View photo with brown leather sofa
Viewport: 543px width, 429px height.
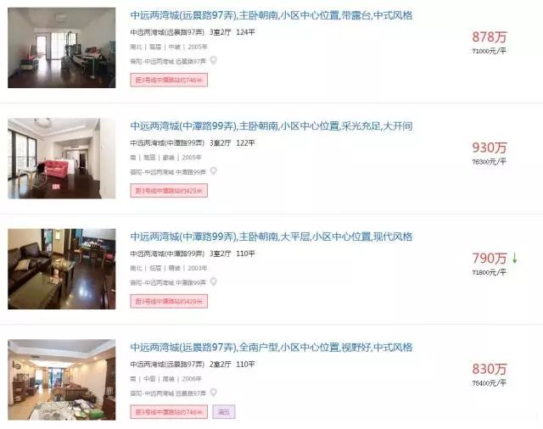pyautogui.click(x=62, y=269)
